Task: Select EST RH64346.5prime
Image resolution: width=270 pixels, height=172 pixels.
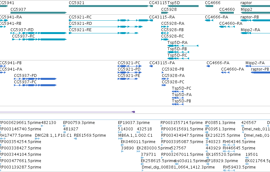Action: [239, 142]
